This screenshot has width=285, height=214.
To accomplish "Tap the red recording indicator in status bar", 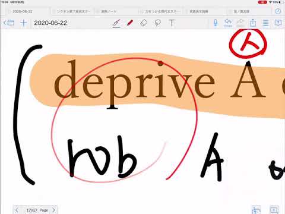I will coord(262,2).
